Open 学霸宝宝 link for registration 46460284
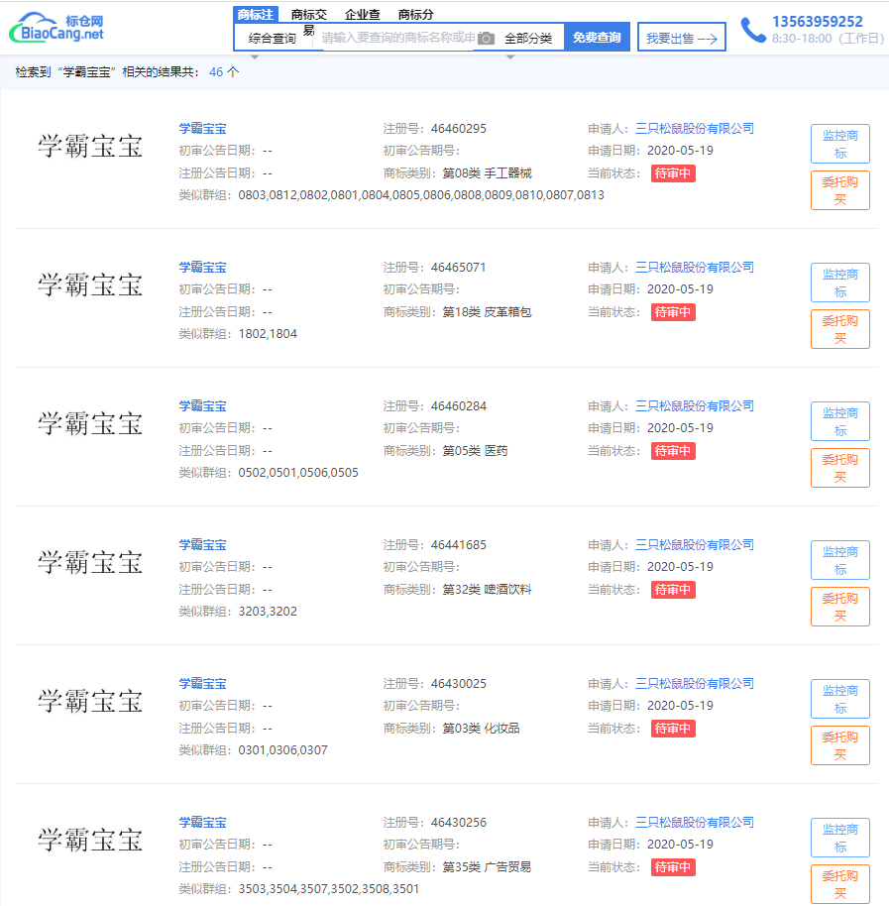The width and height of the screenshot is (889, 906). point(203,405)
